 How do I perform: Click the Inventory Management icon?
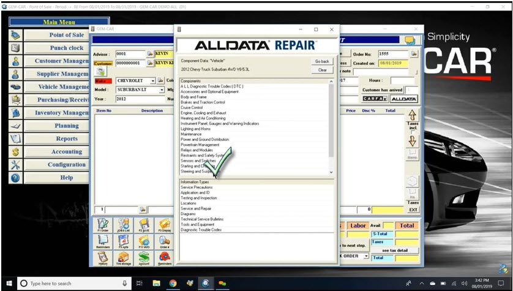pyautogui.click(x=15, y=113)
